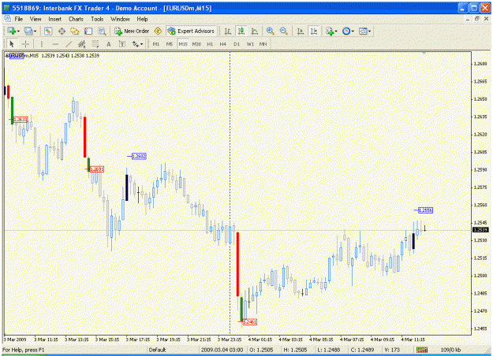
Task: Toggle the Market Watch window icon
Action: pos(48,31)
